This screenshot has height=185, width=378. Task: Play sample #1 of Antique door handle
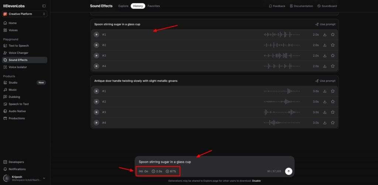[96, 91]
